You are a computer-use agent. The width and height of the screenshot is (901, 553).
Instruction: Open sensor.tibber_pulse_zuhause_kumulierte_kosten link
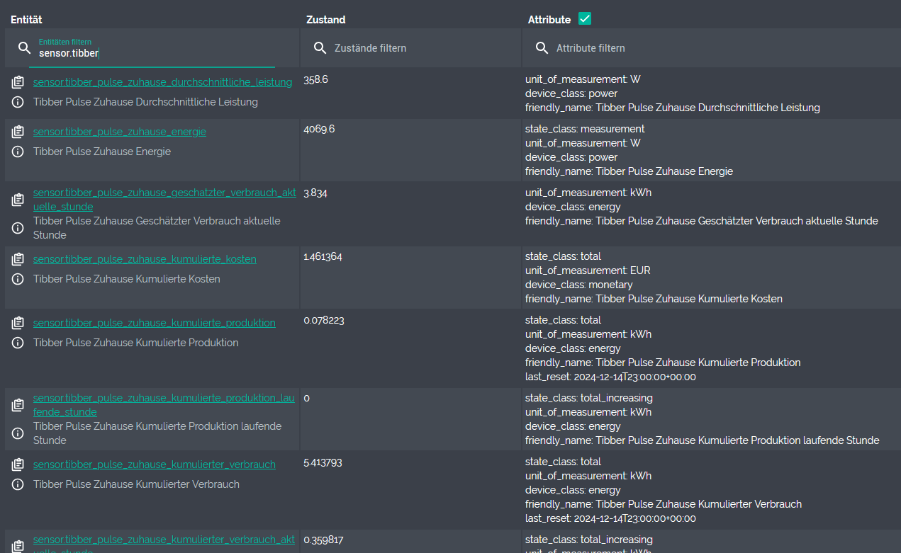point(145,259)
